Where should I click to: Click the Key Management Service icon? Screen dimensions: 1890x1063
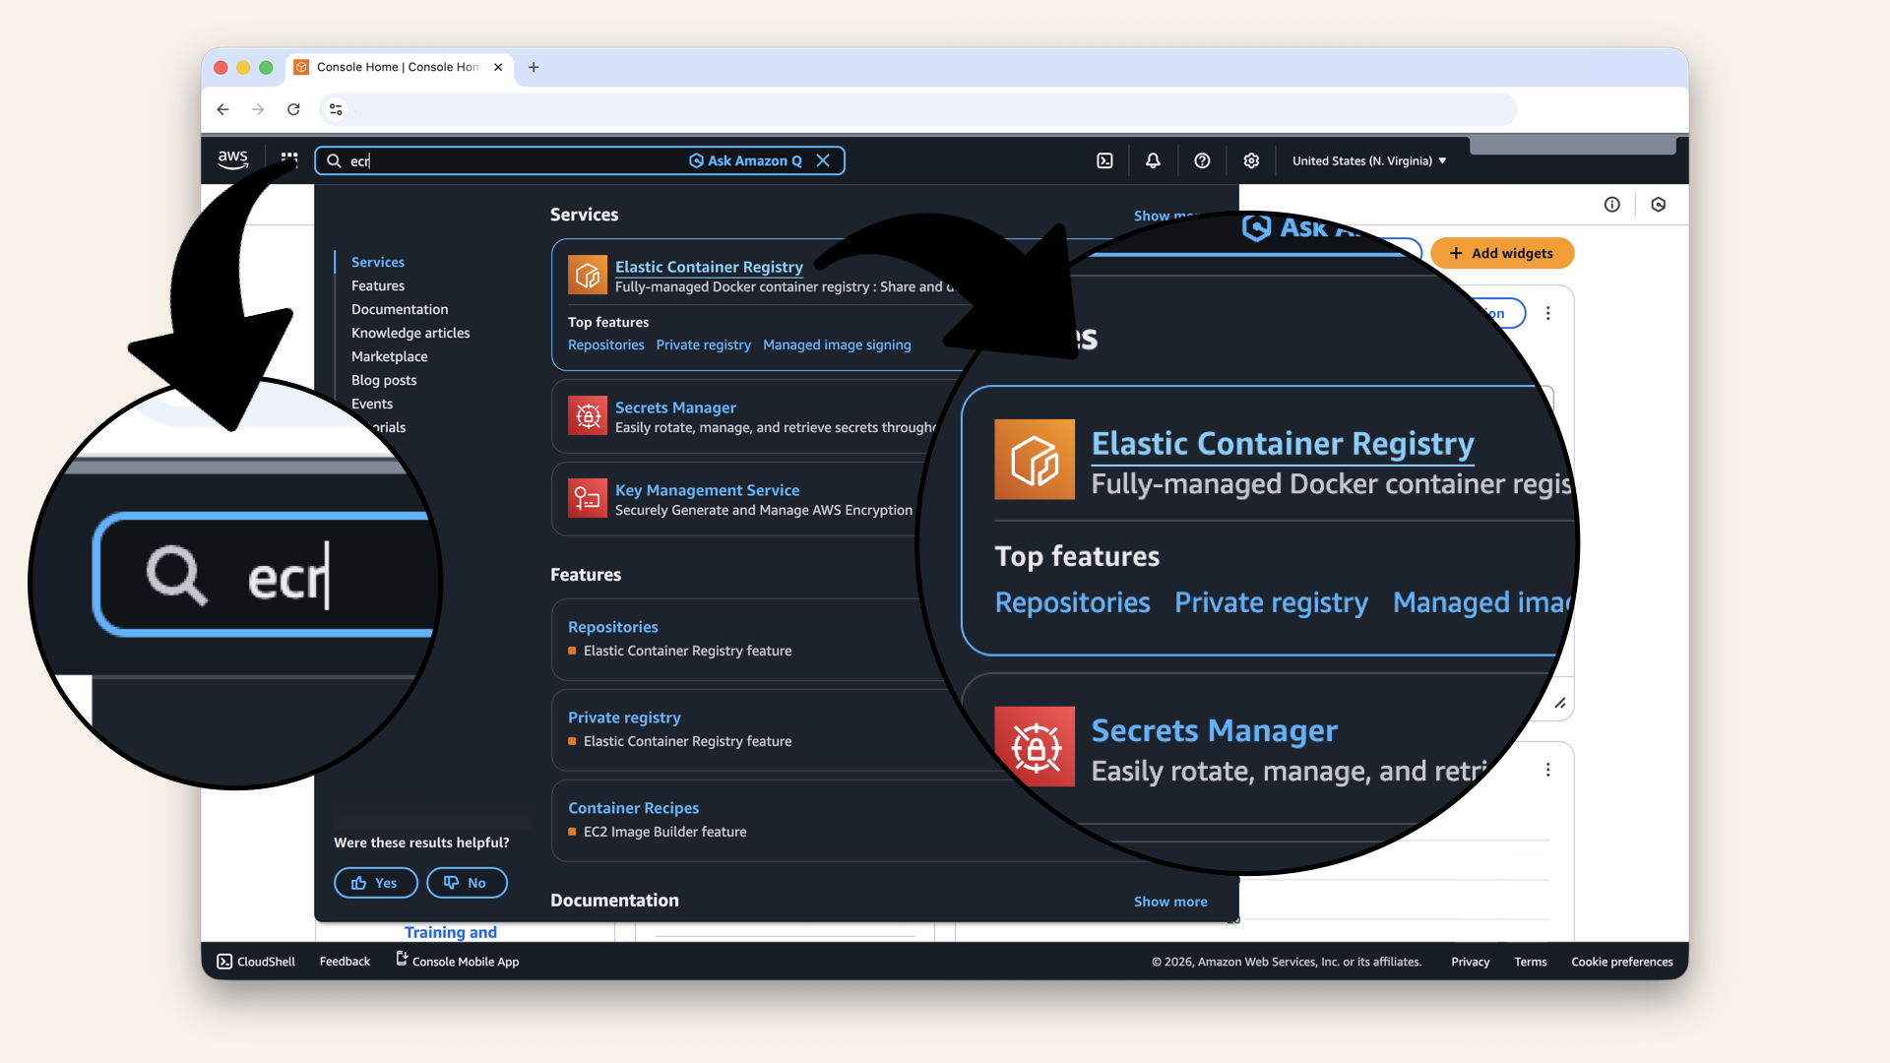pos(588,499)
